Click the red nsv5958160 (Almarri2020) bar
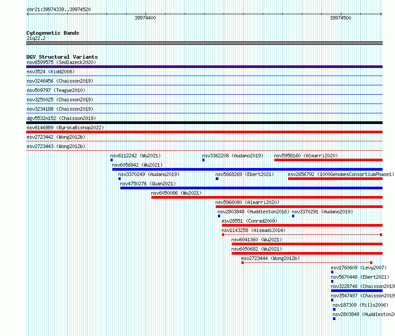This screenshot has height=336, width=395. (x=328, y=160)
